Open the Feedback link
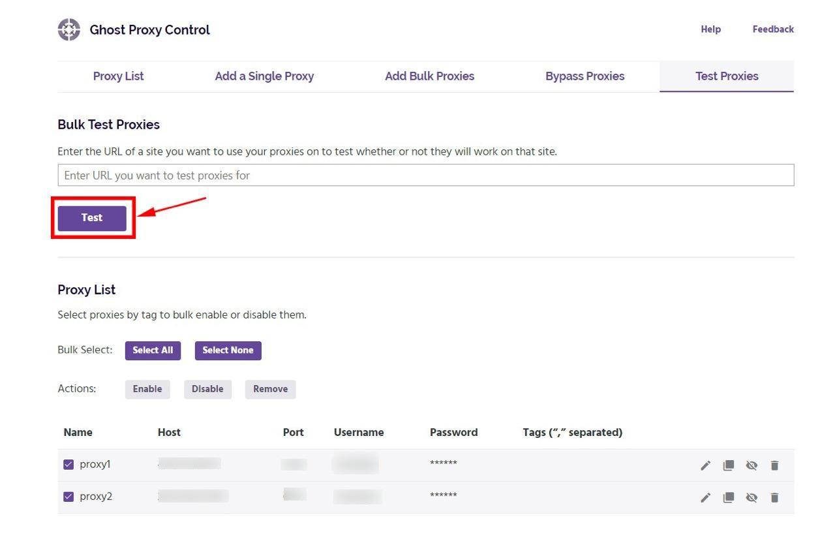 [773, 29]
